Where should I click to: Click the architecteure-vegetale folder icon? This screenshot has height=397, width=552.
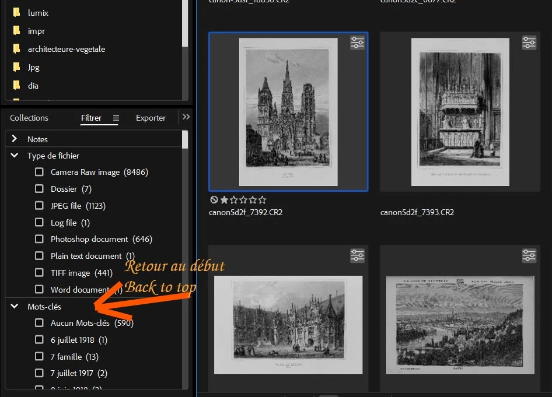coord(16,48)
